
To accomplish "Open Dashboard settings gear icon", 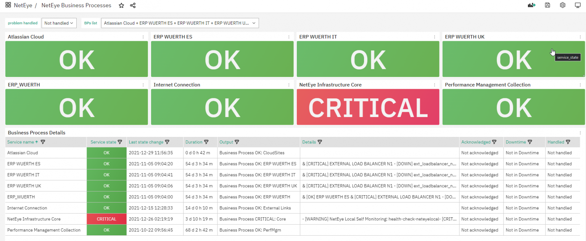I will click(562, 5).
